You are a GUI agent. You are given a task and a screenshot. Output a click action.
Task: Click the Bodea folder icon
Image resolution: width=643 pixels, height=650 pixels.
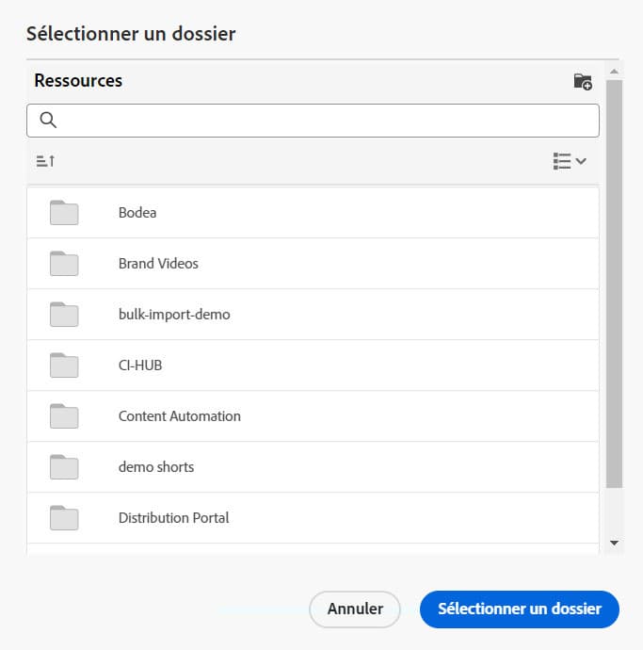[64, 213]
